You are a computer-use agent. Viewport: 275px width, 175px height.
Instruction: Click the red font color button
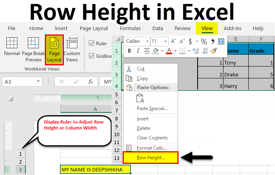[x=169, y=51]
